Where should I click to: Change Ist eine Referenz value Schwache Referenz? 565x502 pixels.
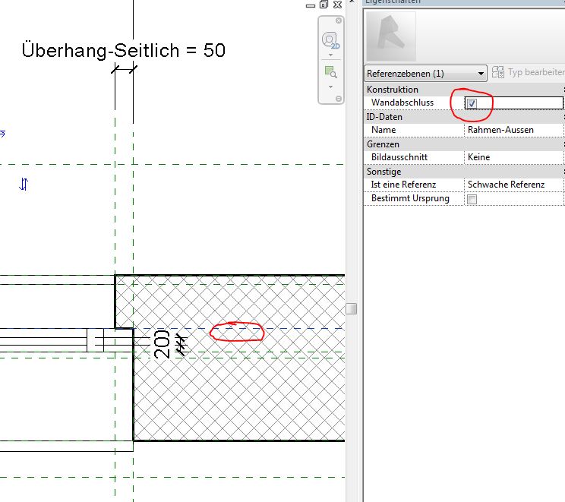(x=513, y=185)
